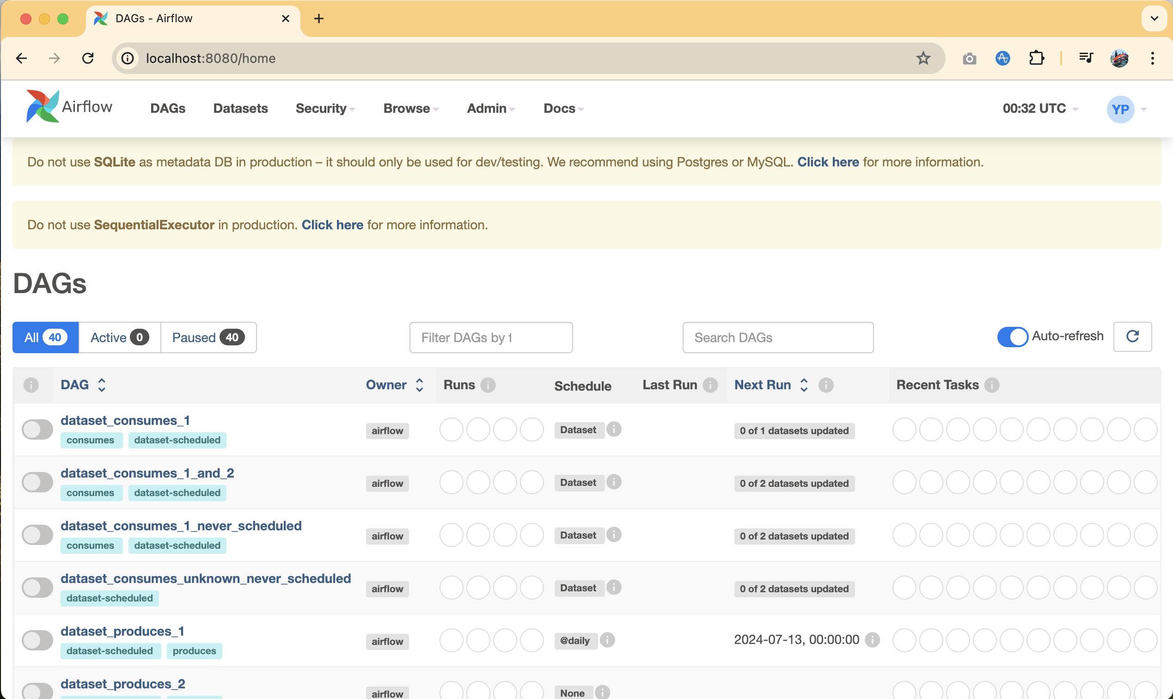Click the info icon next to Runs header
This screenshot has width=1173, height=699.
coord(488,385)
